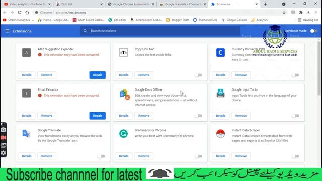This screenshot has width=322, height=181.
Task: Open the Home - Google Ads bookmark
Action: pyautogui.click(x=53, y=20)
